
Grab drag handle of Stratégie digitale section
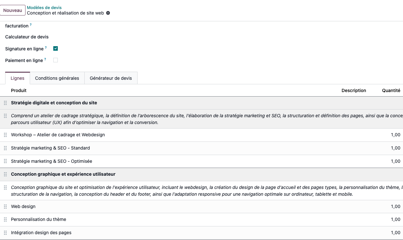(5, 103)
